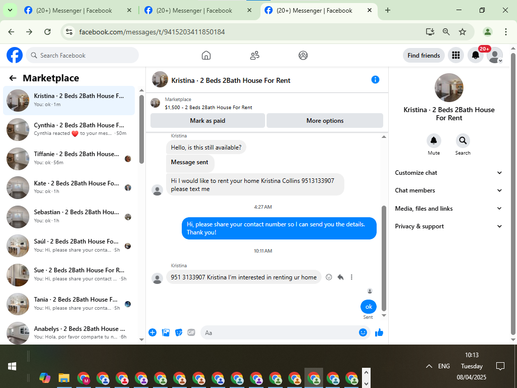Open Chrome three-dot menu
The height and width of the screenshot is (388, 517).
point(505,32)
